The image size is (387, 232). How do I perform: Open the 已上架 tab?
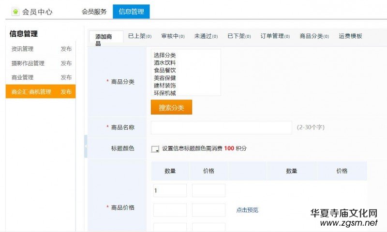(x=139, y=36)
